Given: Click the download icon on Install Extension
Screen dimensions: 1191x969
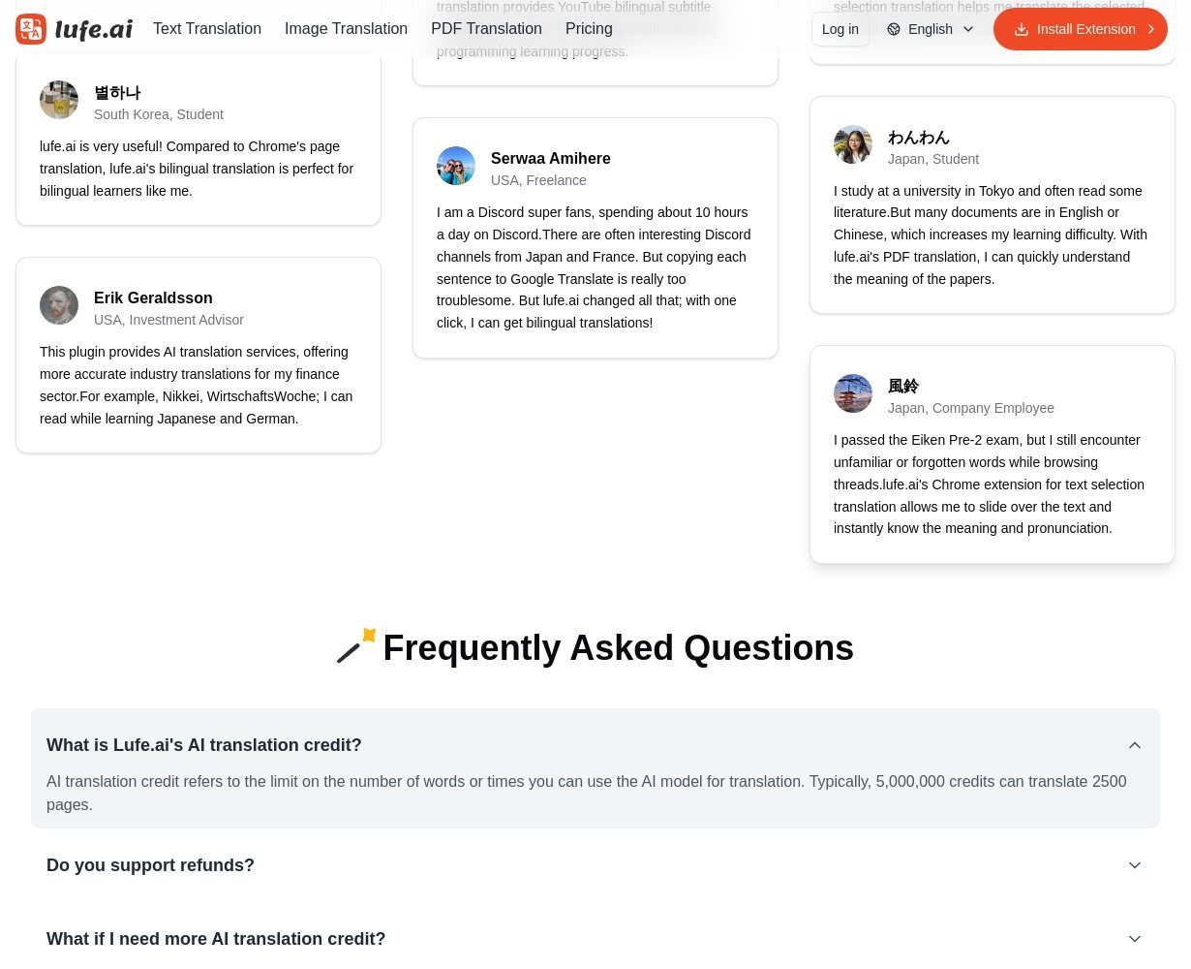Looking at the screenshot, I should coord(1021,29).
